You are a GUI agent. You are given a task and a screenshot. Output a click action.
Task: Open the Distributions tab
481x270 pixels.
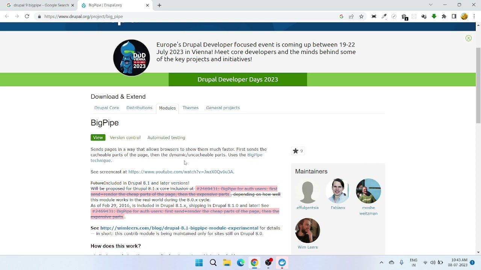(x=139, y=108)
